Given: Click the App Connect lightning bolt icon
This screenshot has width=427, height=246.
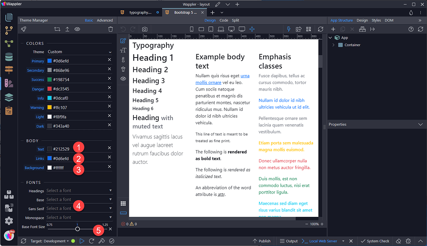Looking at the screenshot, I should point(288,29).
